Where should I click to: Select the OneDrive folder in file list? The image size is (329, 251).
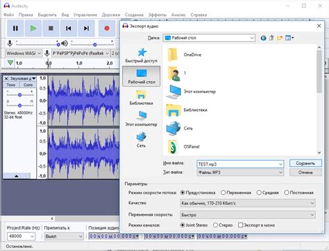[x=185, y=55]
